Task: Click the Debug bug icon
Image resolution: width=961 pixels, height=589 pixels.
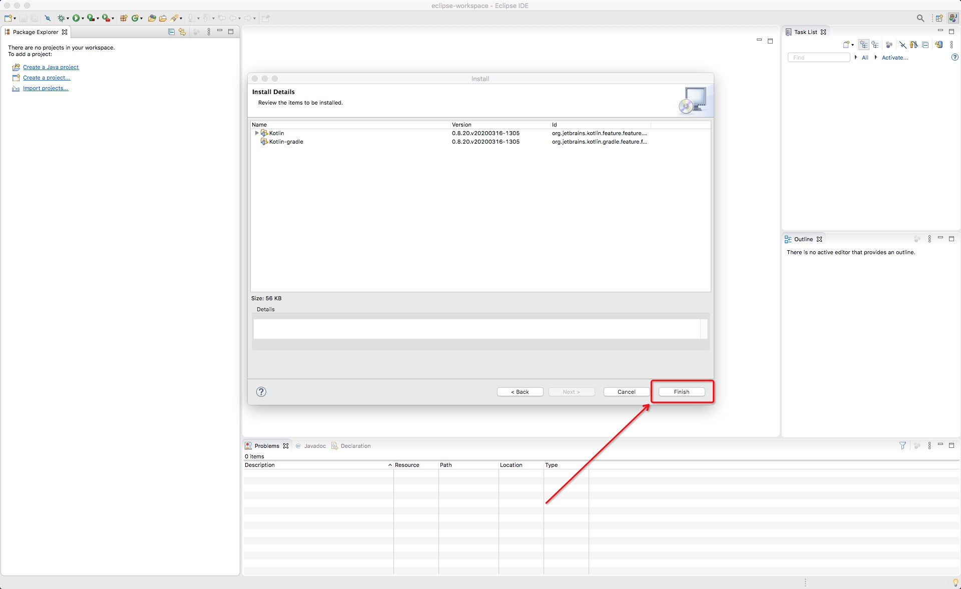Action: [61, 18]
